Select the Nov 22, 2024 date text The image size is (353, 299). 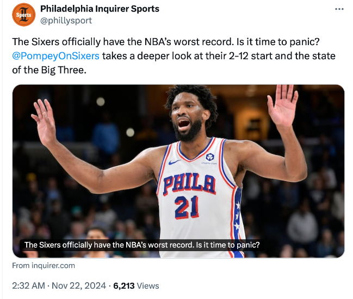(81, 285)
